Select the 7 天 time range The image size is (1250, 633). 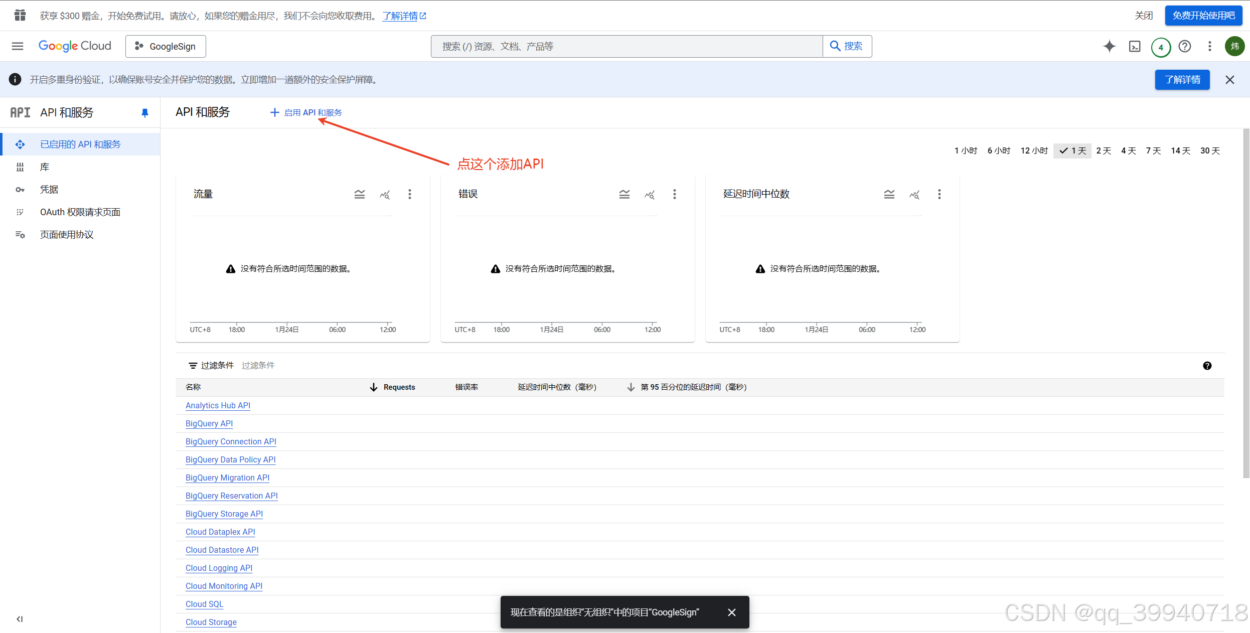[1153, 150]
